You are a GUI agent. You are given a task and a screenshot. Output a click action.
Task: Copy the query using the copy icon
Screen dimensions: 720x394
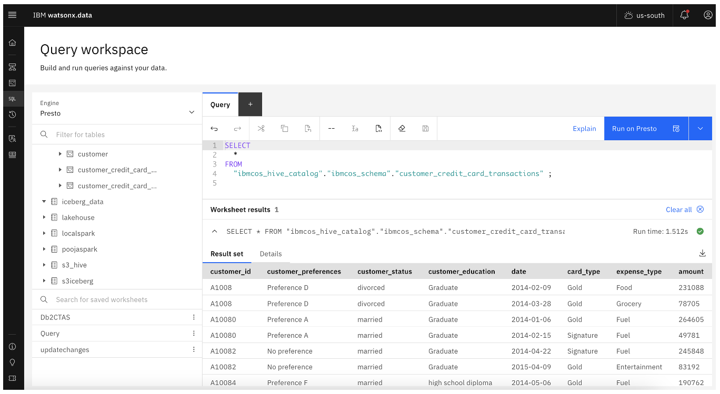(284, 128)
